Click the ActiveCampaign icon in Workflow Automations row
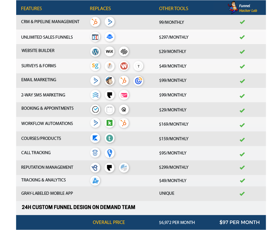The image size is (276, 230). click(x=95, y=123)
